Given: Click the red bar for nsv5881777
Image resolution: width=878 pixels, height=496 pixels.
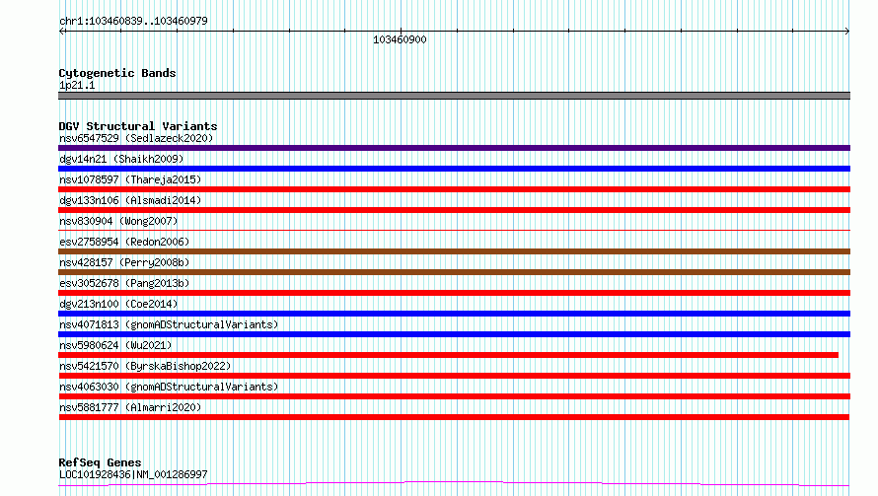Looking at the screenshot, I should coord(454,417).
